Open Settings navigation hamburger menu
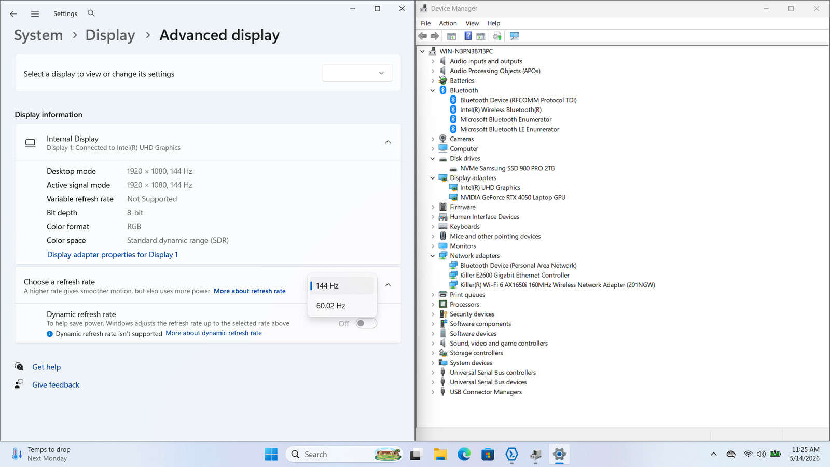The image size is (830, 467). point(35,14)
